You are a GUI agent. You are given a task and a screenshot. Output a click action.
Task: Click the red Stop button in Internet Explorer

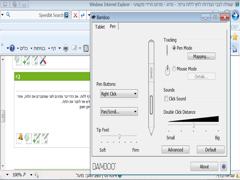(x=75, y=15)
